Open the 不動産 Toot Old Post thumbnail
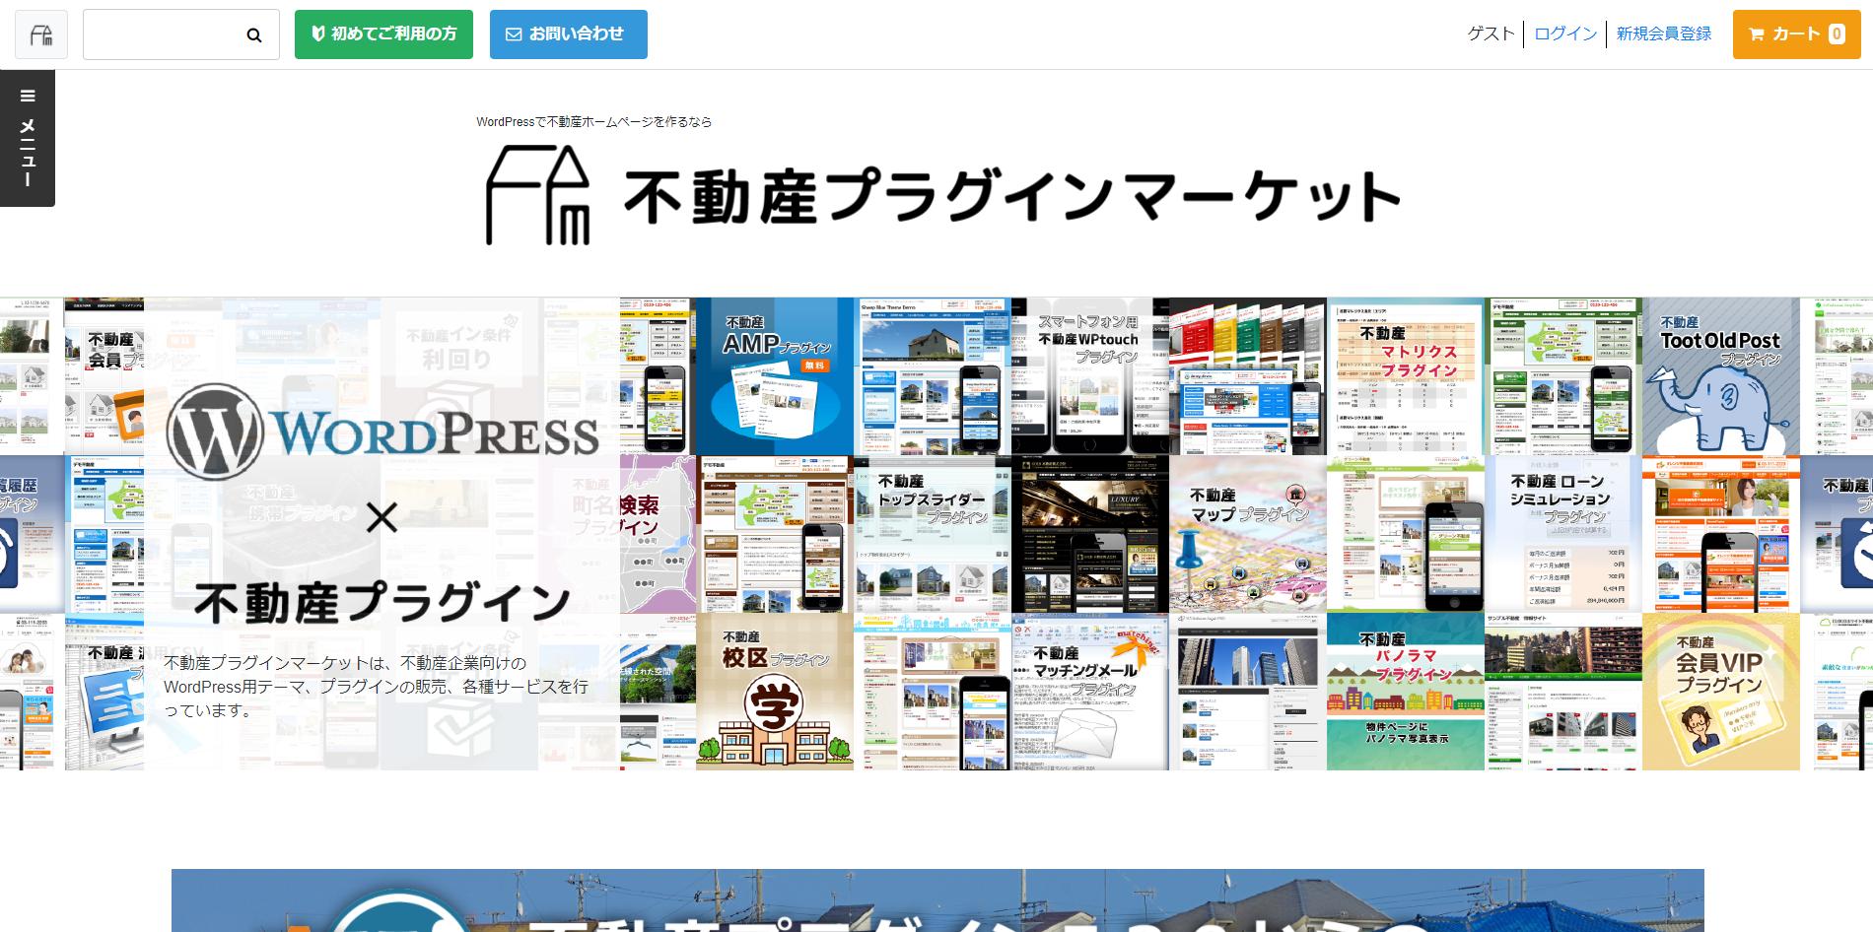The width and height of the screenshot is (1873, 932). tap(1721, 376)
